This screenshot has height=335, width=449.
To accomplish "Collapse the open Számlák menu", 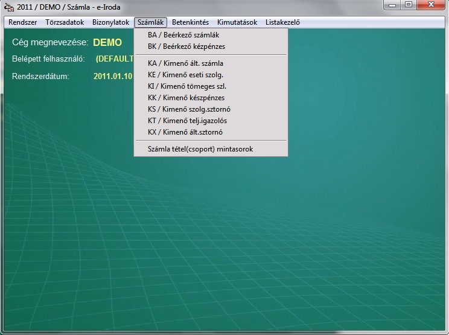I will (x=150, y=22).
